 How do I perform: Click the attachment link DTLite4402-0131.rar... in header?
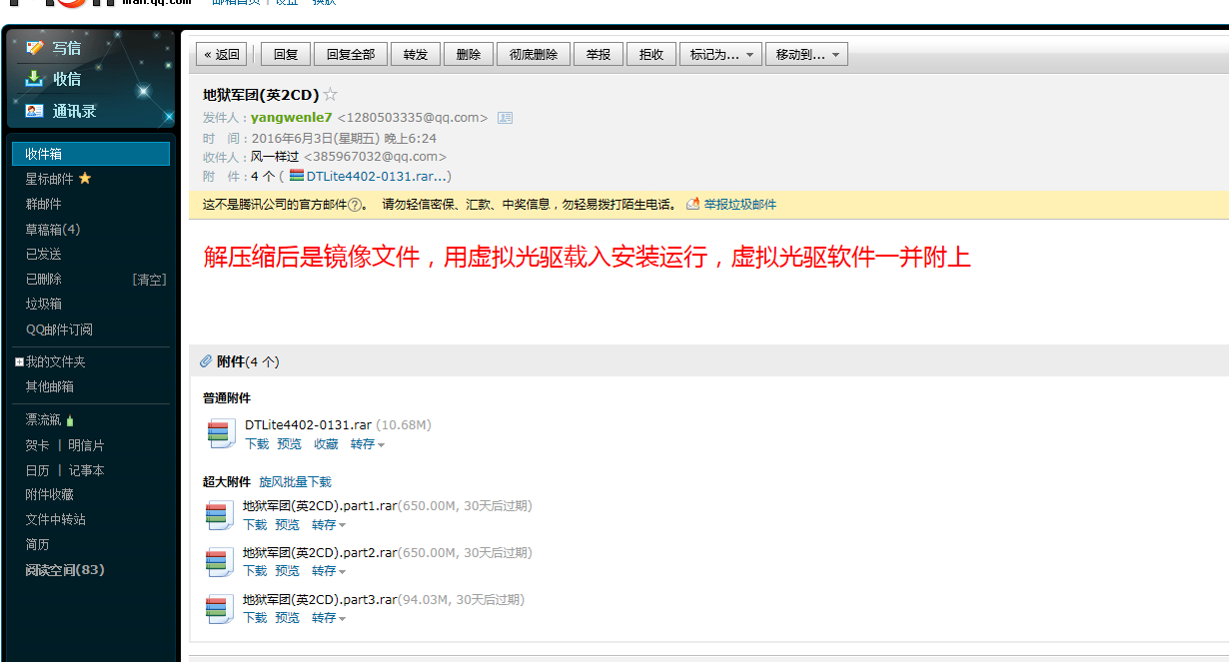coord(377,177)
